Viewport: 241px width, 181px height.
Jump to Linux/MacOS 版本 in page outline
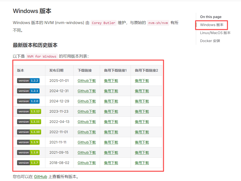click(x=215, y=33)
